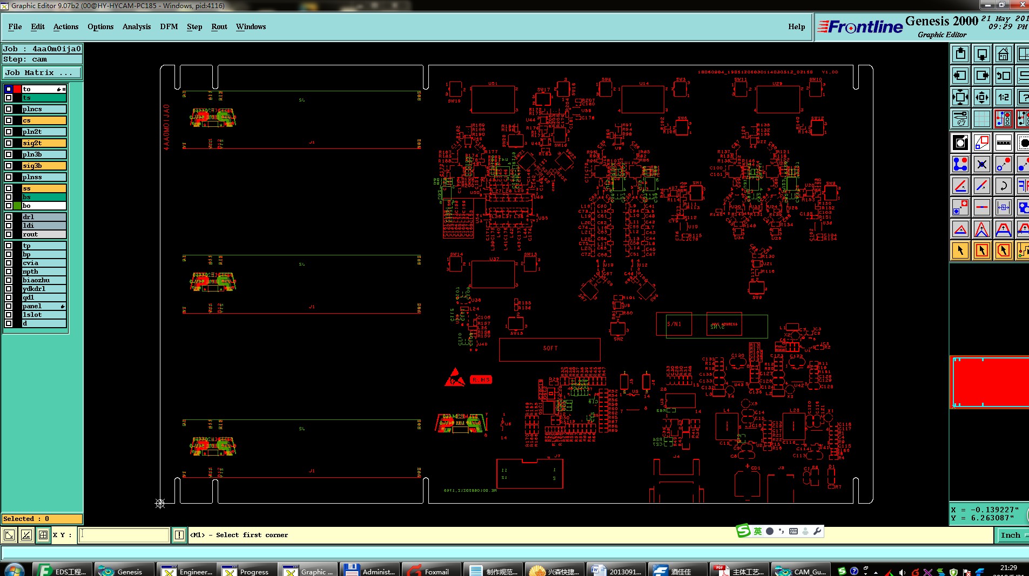Viewport: 1029px width, 576px height.
Task: Open the tools and palette settings icon
Action: pos(960,119)
